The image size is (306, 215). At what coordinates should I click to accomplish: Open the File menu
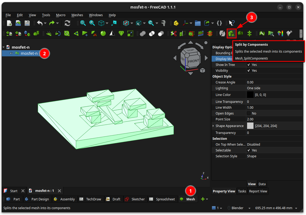(x=8, y=15)
